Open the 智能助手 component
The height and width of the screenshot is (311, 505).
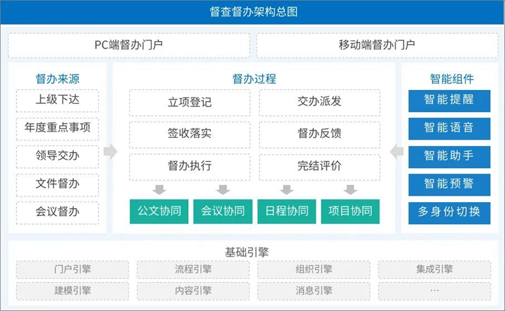[x=449, y=155]
